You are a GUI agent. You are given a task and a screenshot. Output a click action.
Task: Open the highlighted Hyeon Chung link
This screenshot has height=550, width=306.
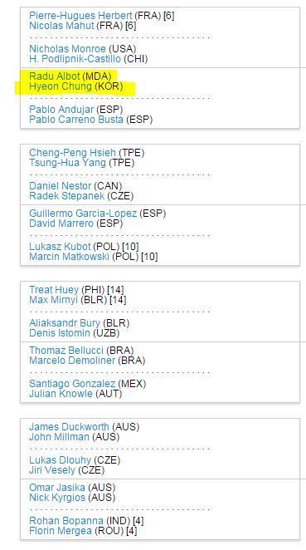pyautogui.click(x=61, y=86)
